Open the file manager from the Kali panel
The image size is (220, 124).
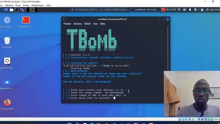[x=11, y=10]
